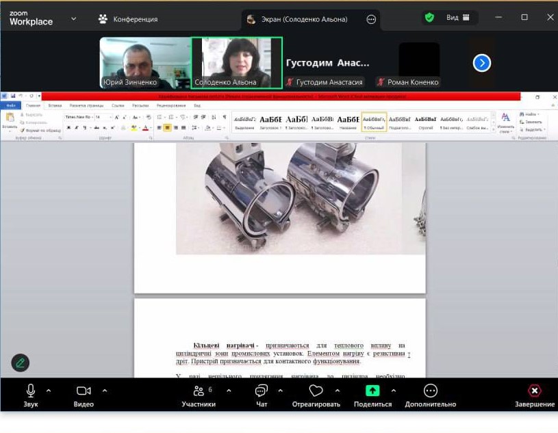
Task: Click the green Поделиться share button
Action: 372,391
